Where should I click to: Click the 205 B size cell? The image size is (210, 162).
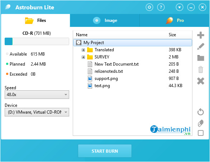tap(173, 64)
